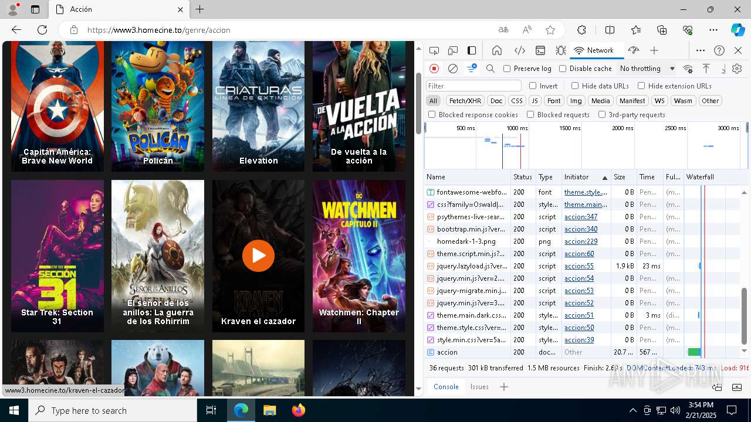Check 3rd-party requests option
This screenshot has height=422, width=751.
click(602, 114)
